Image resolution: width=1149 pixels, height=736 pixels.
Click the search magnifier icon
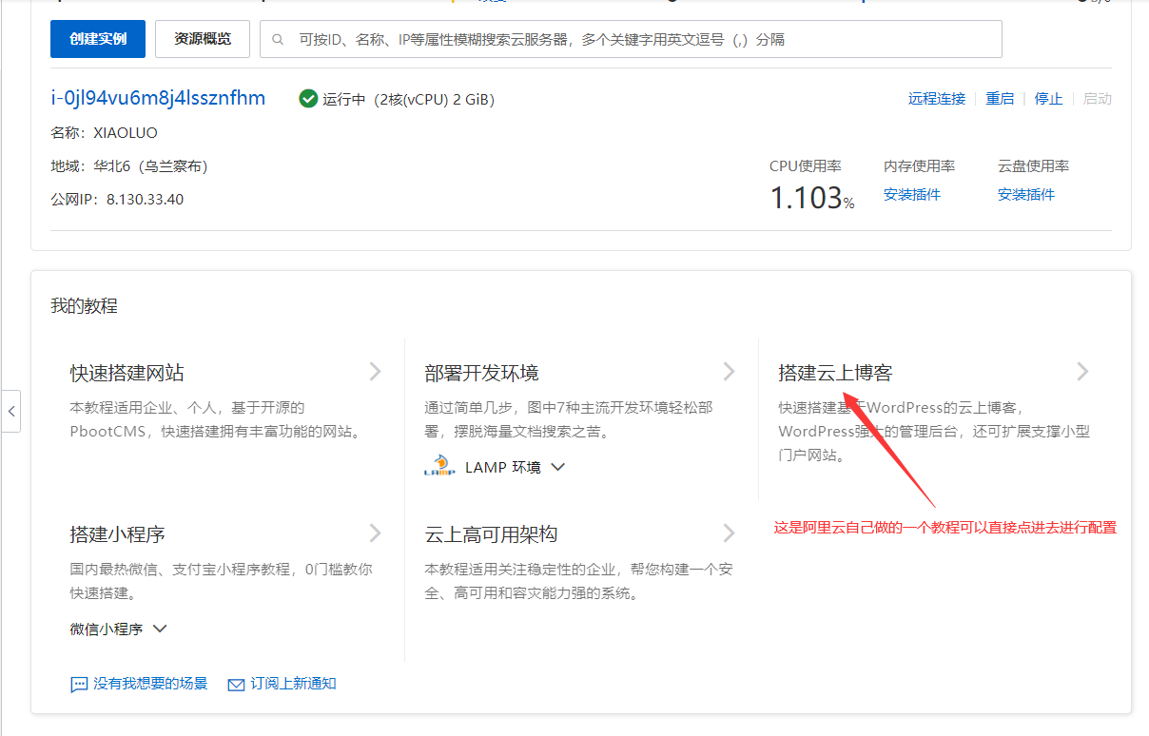coord(279,40)
